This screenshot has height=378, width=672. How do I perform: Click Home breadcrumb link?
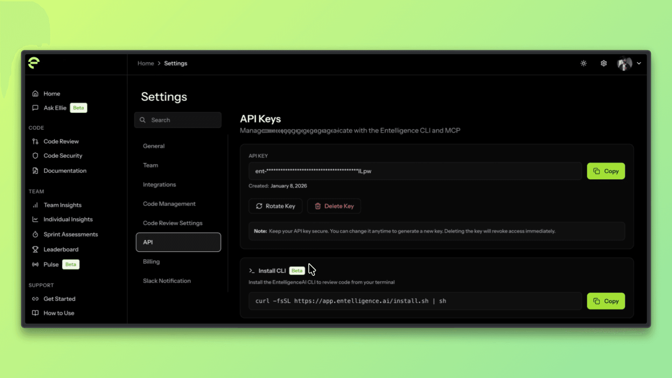click(146, 63)
